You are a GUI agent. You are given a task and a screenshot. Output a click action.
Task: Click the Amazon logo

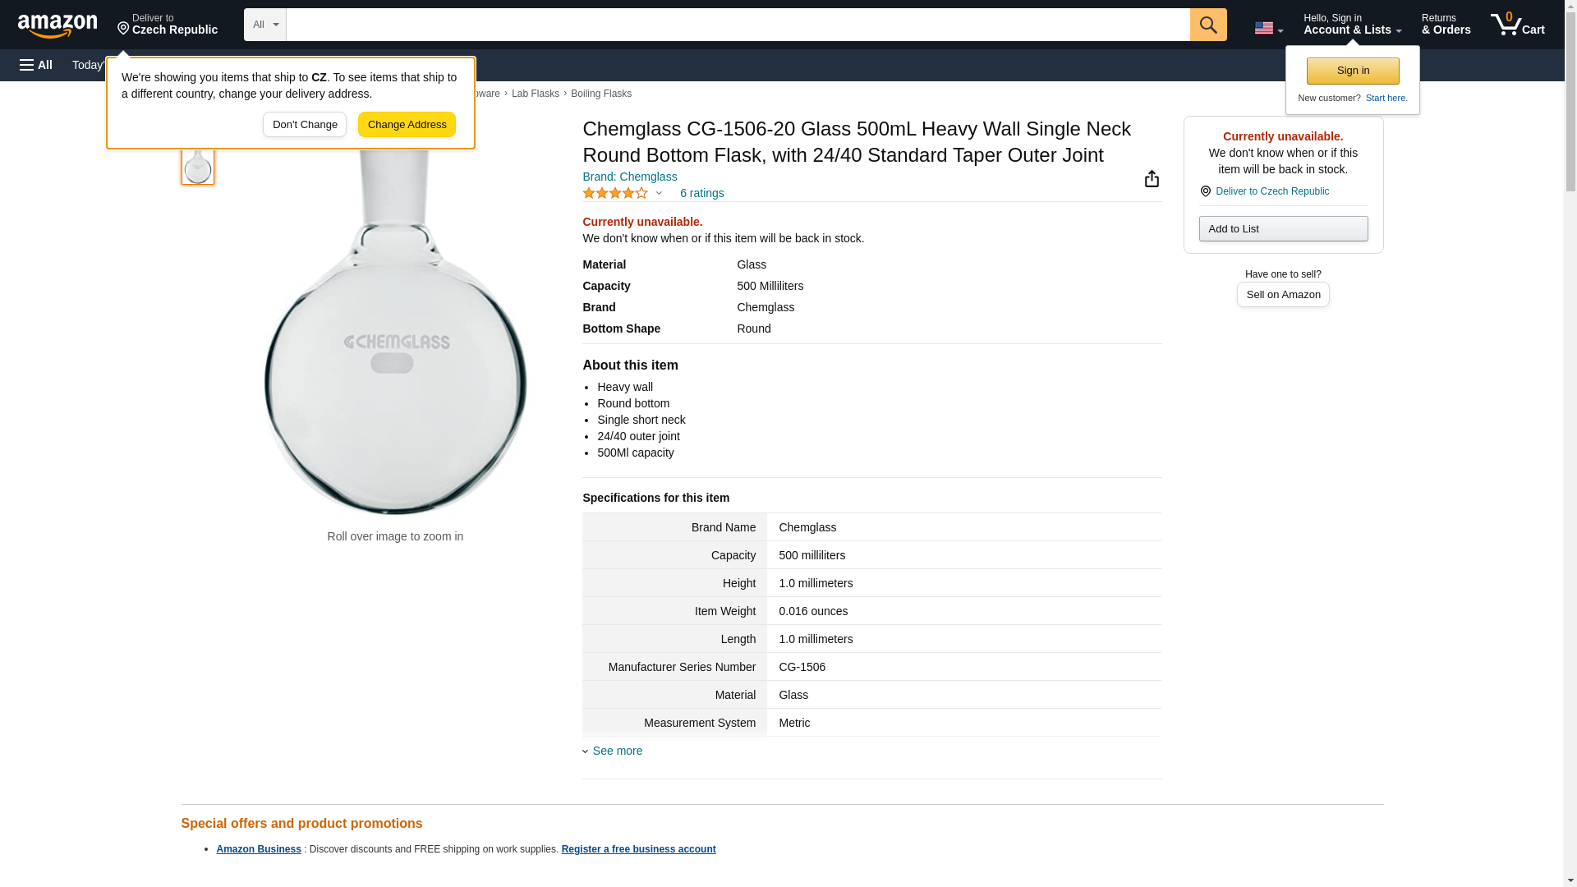[x=57, y=25]
